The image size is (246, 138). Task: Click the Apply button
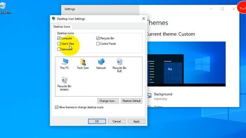(136, 122)
